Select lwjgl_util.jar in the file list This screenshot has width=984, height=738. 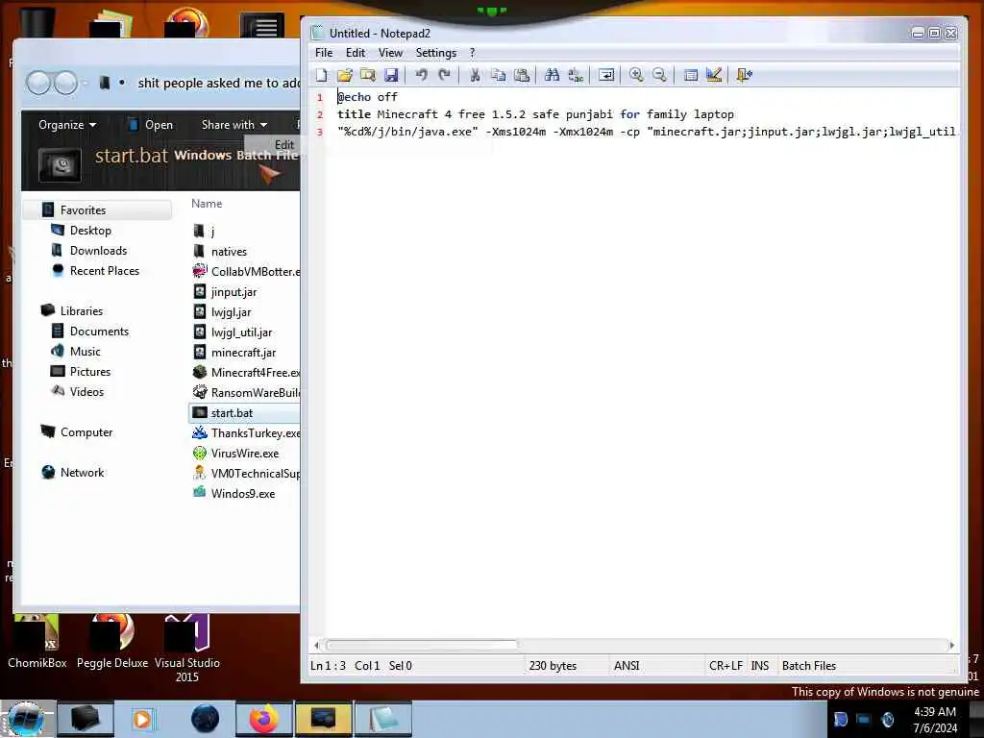(x=241, y=332)
